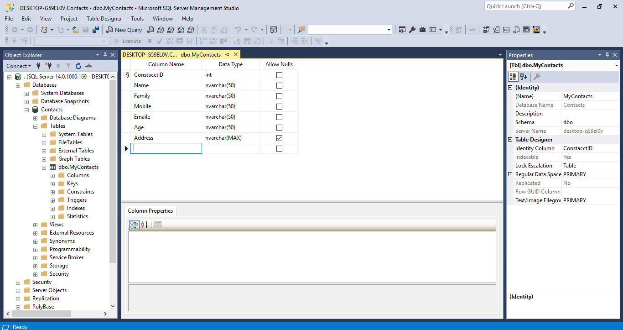Sort Column Properties alphabetically
Viewport: 623px width, 330px height.
[145, 225]
